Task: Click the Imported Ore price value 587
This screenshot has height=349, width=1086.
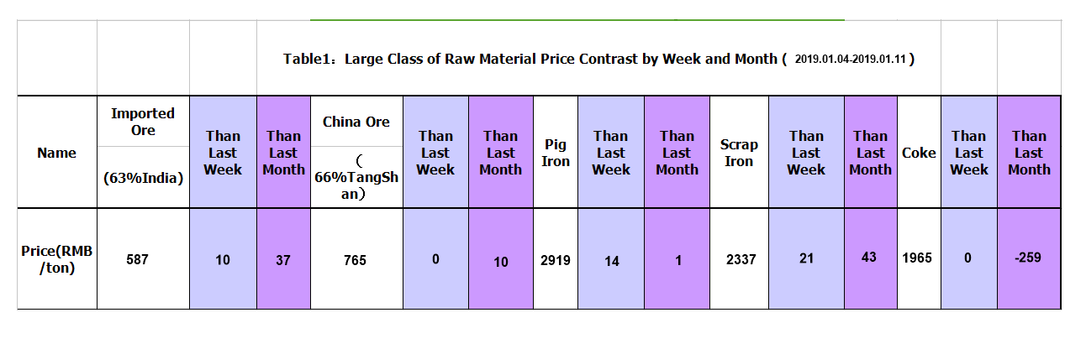Action: click(137, 260)
